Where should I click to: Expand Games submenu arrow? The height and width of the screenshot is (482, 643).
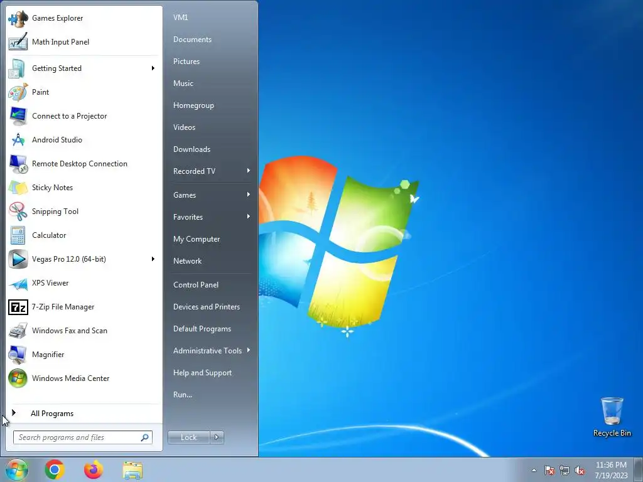click(x=249, y=195)
